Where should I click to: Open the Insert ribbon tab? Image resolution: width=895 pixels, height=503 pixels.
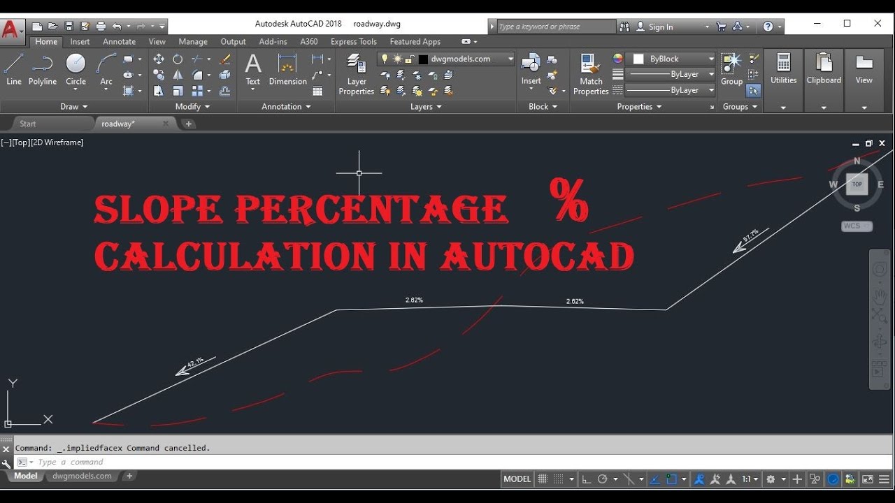(x=80, y=42)
